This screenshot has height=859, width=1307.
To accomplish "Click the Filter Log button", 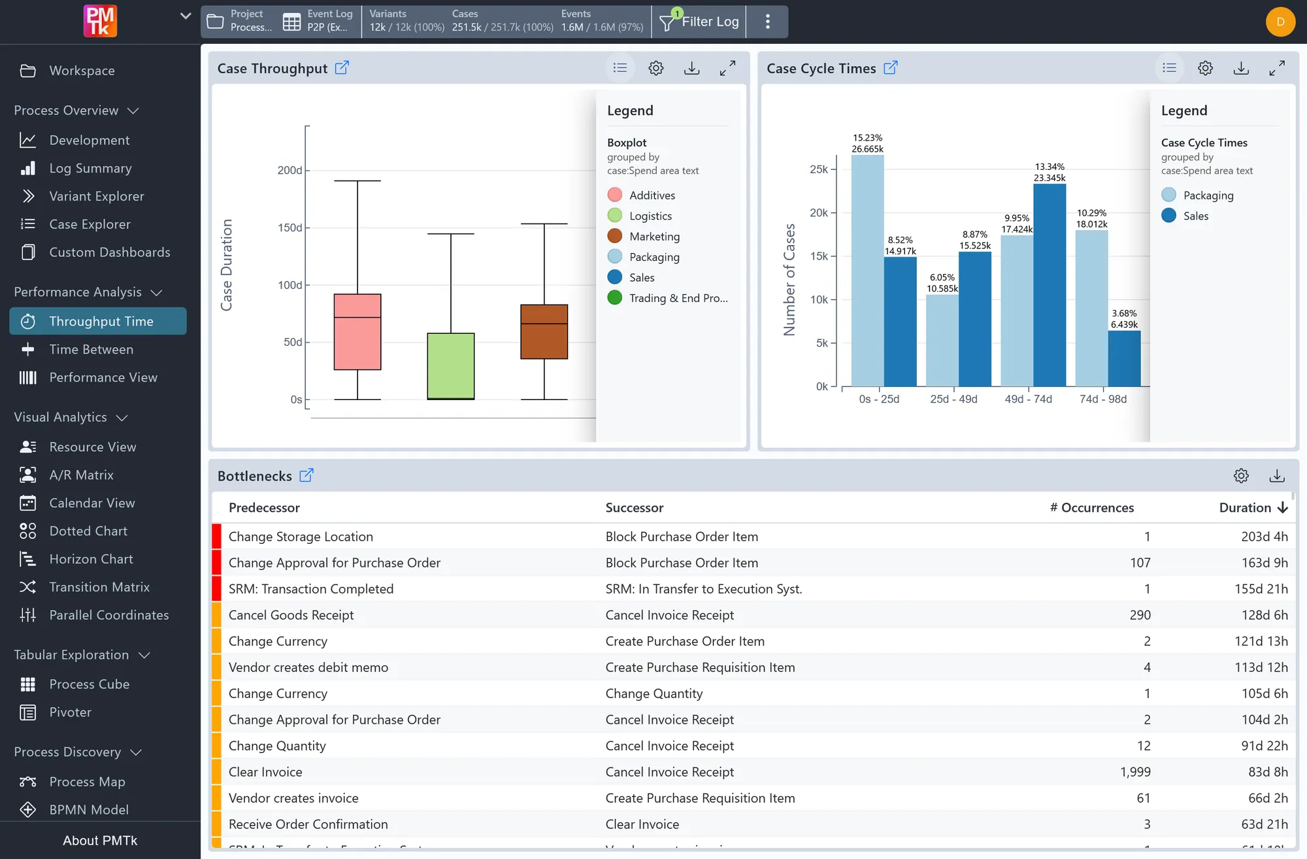I will click(x=699, y=22).
